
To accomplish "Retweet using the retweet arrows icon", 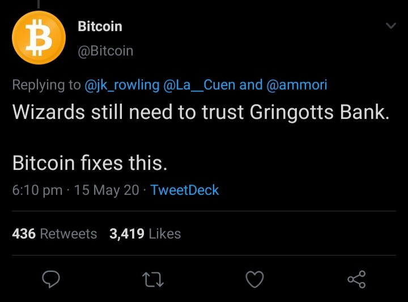I will click(154, 279).
